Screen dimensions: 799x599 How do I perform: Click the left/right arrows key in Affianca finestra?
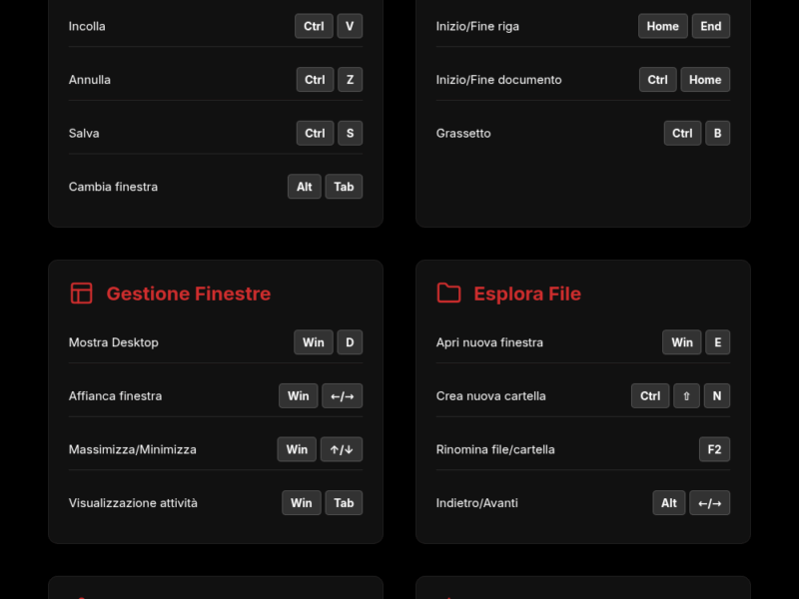coord(342,396)
